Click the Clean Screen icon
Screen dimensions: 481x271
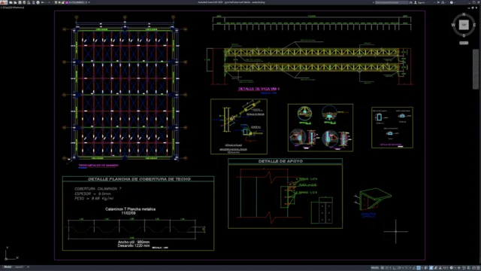tap(473, 268)
